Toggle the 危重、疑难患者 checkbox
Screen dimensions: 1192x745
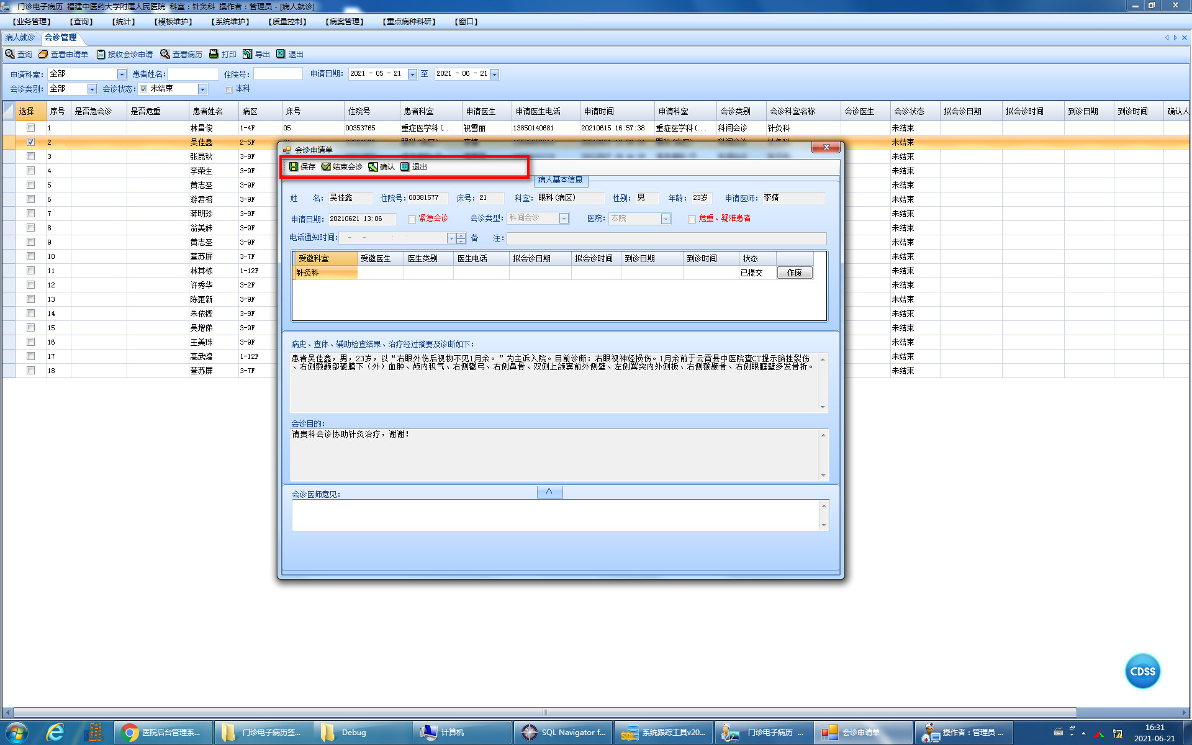point(692,219)
